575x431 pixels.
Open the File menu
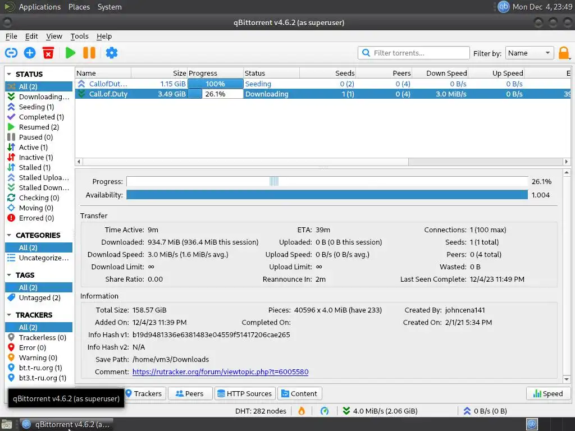[11, 36]
